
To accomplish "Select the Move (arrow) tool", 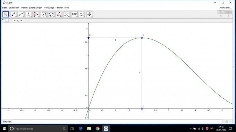I will click(6, 15).
